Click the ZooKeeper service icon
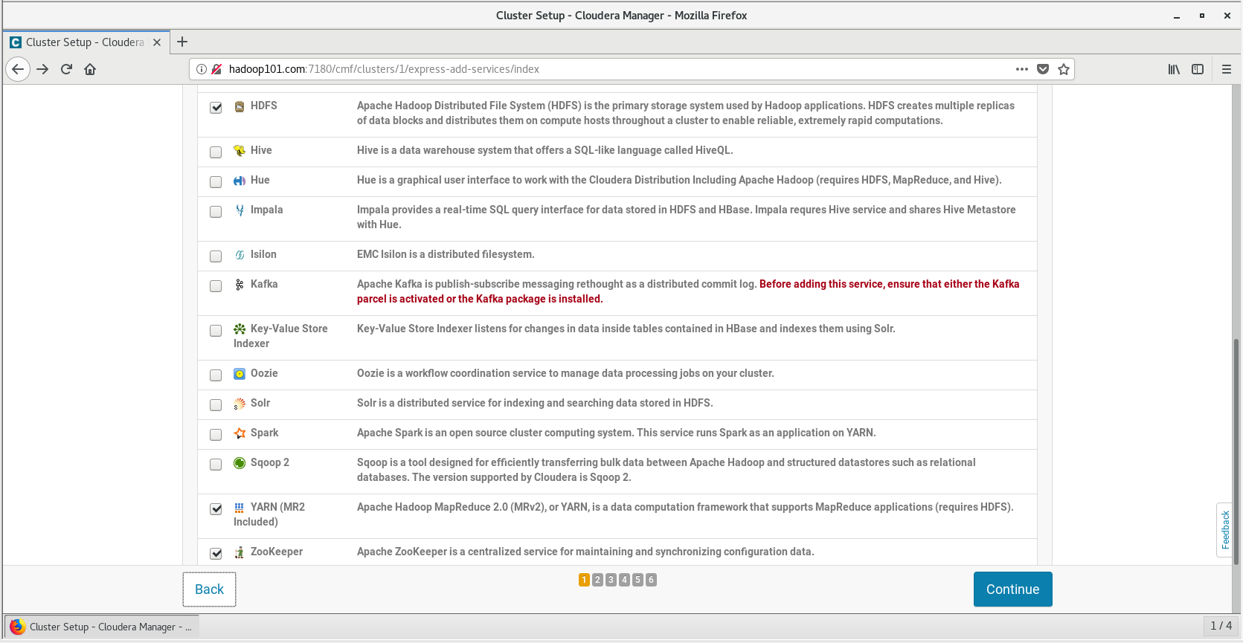The width and height of the screenshot is (1243, 643). [x=240, y=552]
